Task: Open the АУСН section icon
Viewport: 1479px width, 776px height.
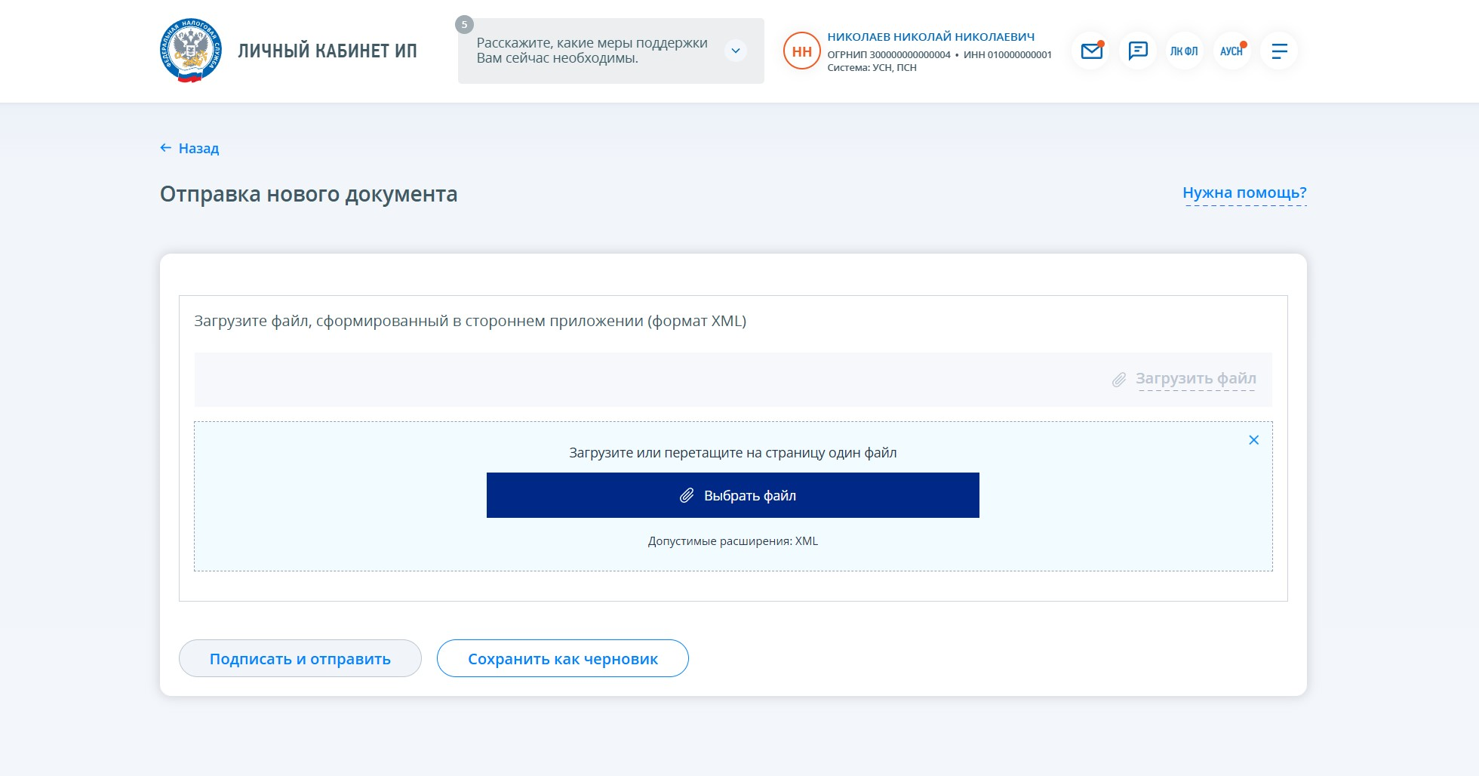Action: pos(1231,51)
